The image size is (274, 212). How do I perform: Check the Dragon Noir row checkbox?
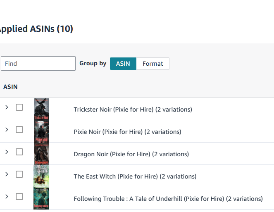coord(19,152)
